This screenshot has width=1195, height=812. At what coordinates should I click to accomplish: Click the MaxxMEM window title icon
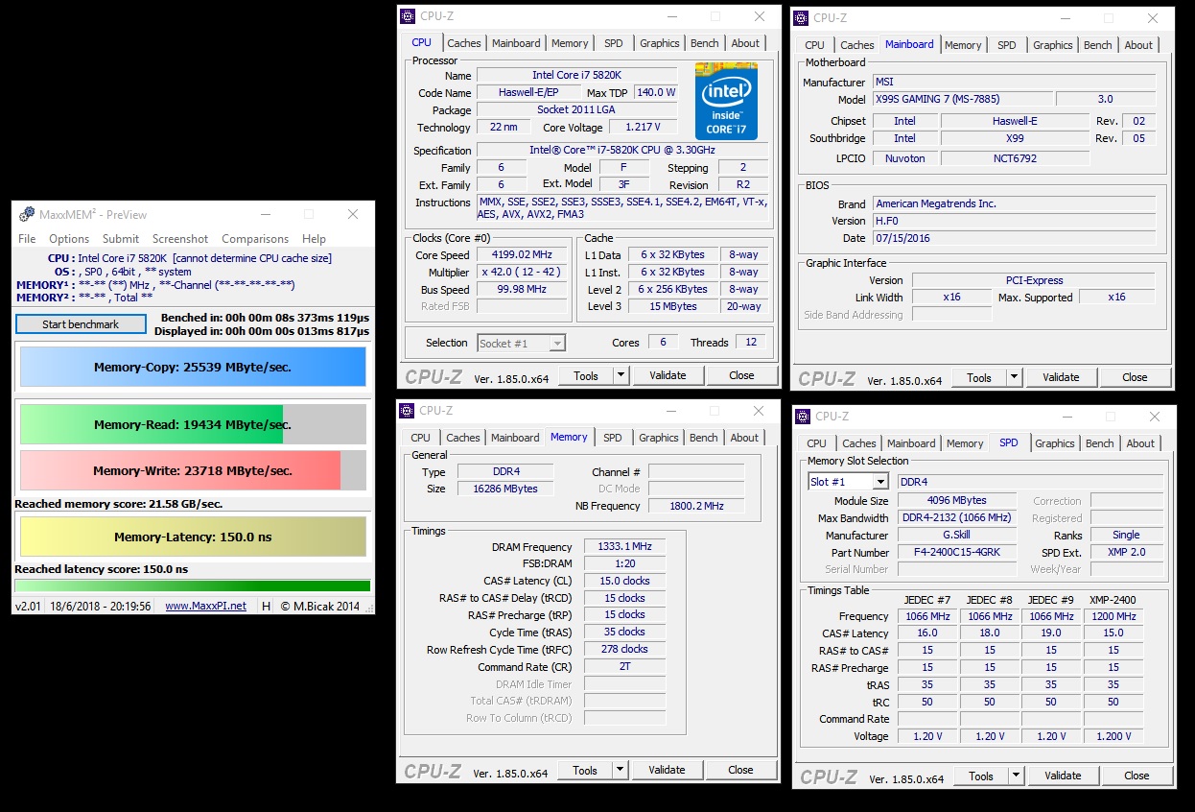25,214
